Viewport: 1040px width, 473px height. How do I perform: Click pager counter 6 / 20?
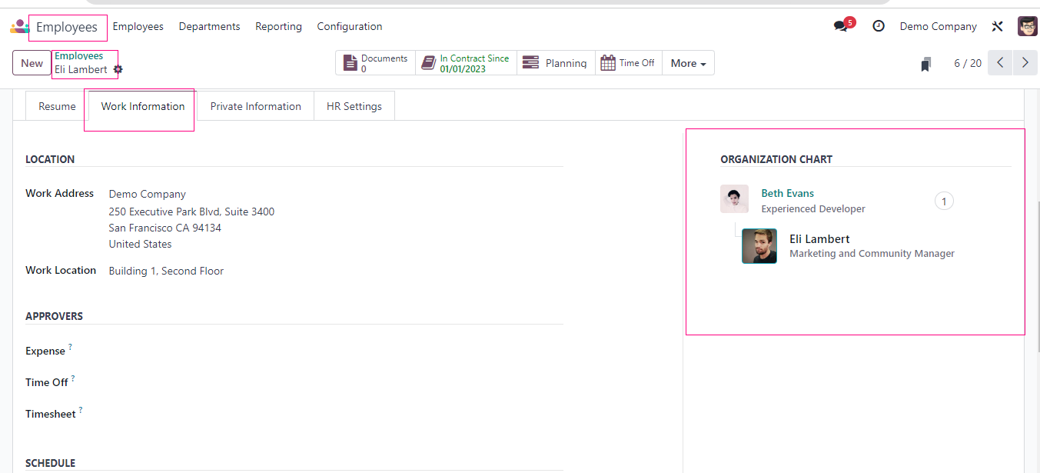point(968,63)
